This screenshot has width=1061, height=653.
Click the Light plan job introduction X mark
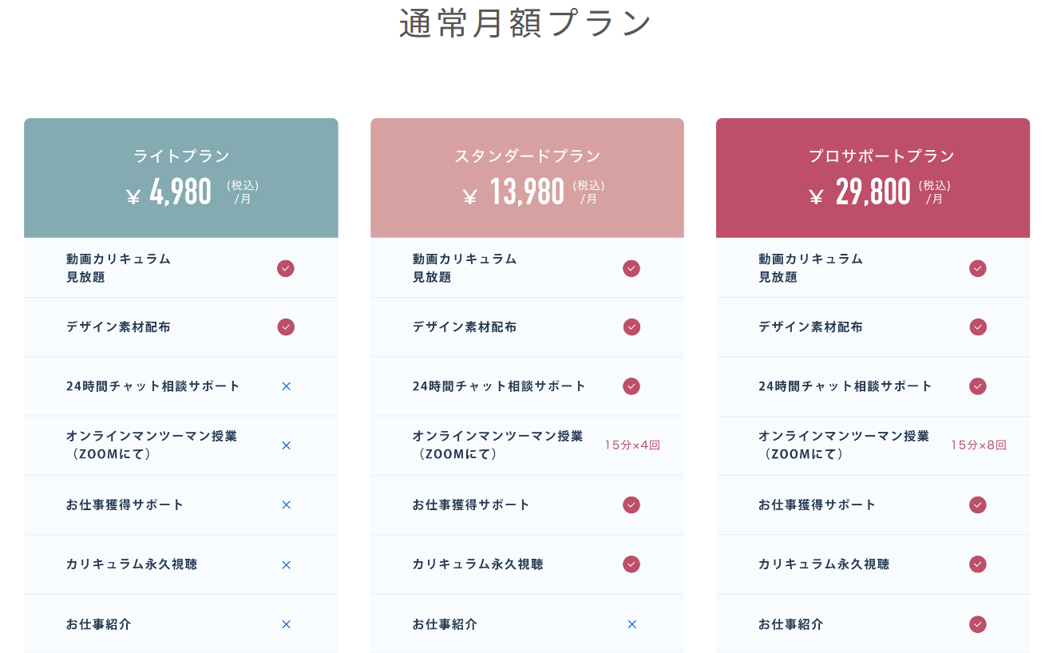point(286,624)
